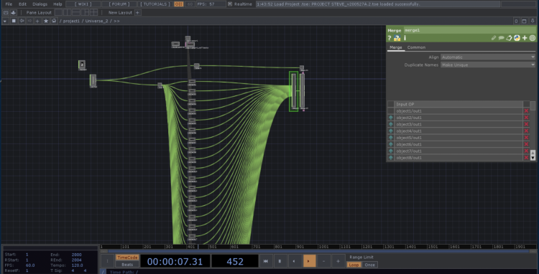Click the plus icon in merge1 header
The image size is (539, 274).
pyautogui.click(x=525, y=38)
